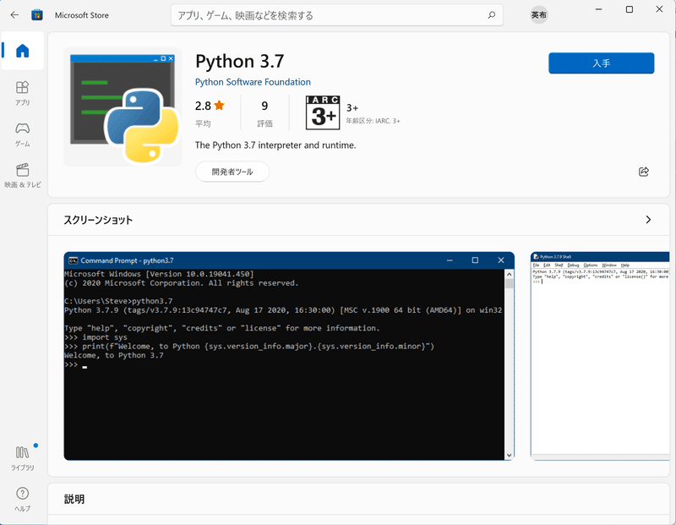Expand the スクリーンショット section chevron
The width and height of the screenshot is (676, 525).
648,219
